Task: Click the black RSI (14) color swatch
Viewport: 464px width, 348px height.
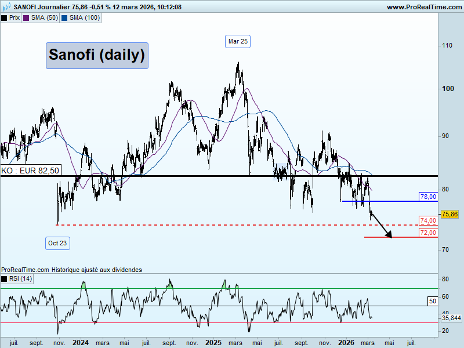Action: tap(4, 279)
